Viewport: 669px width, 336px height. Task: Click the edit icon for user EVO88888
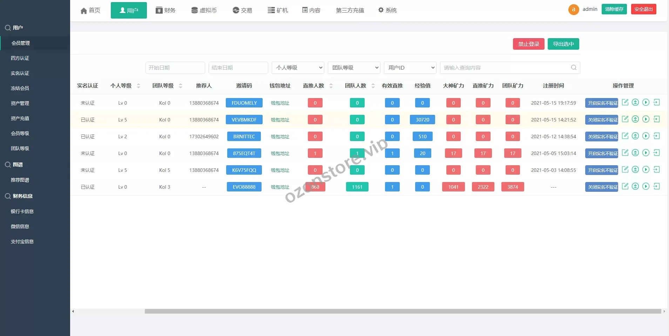click(x=625, y=186)
